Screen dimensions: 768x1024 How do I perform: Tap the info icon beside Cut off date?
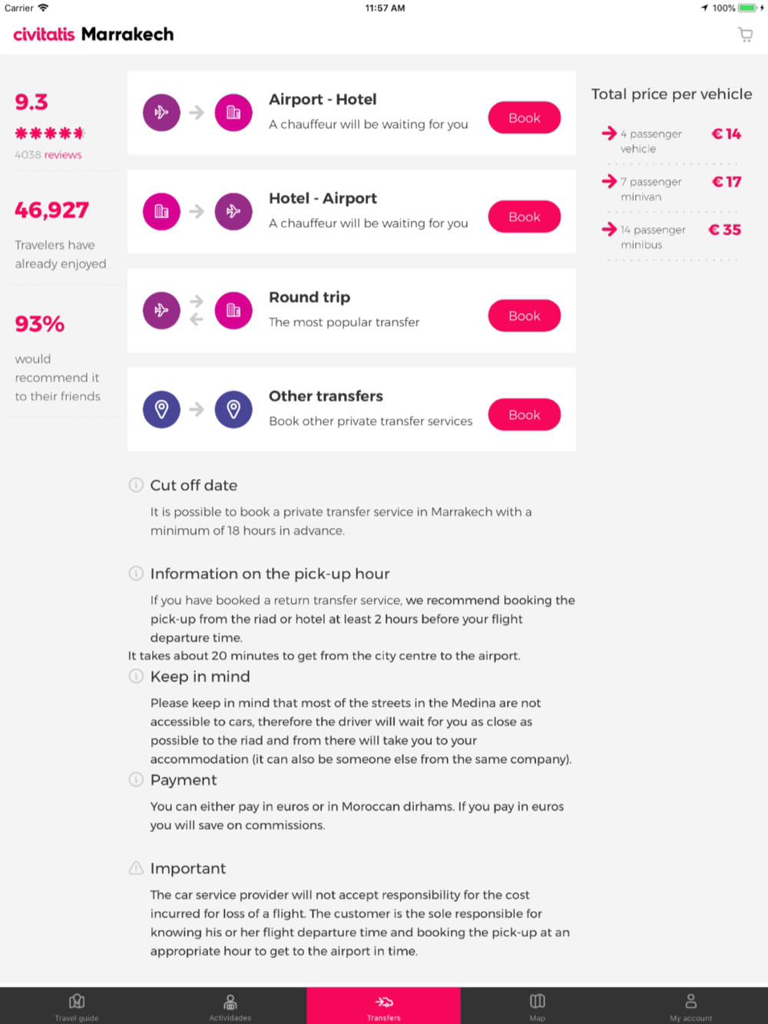(136, 485)
